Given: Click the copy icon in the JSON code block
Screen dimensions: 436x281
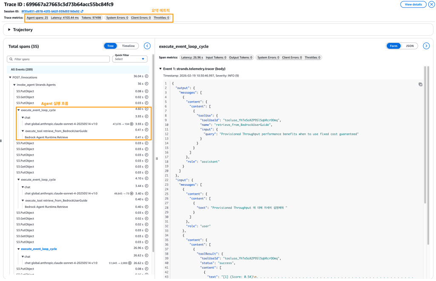Looking at the screenshot, I should point(420,85).
